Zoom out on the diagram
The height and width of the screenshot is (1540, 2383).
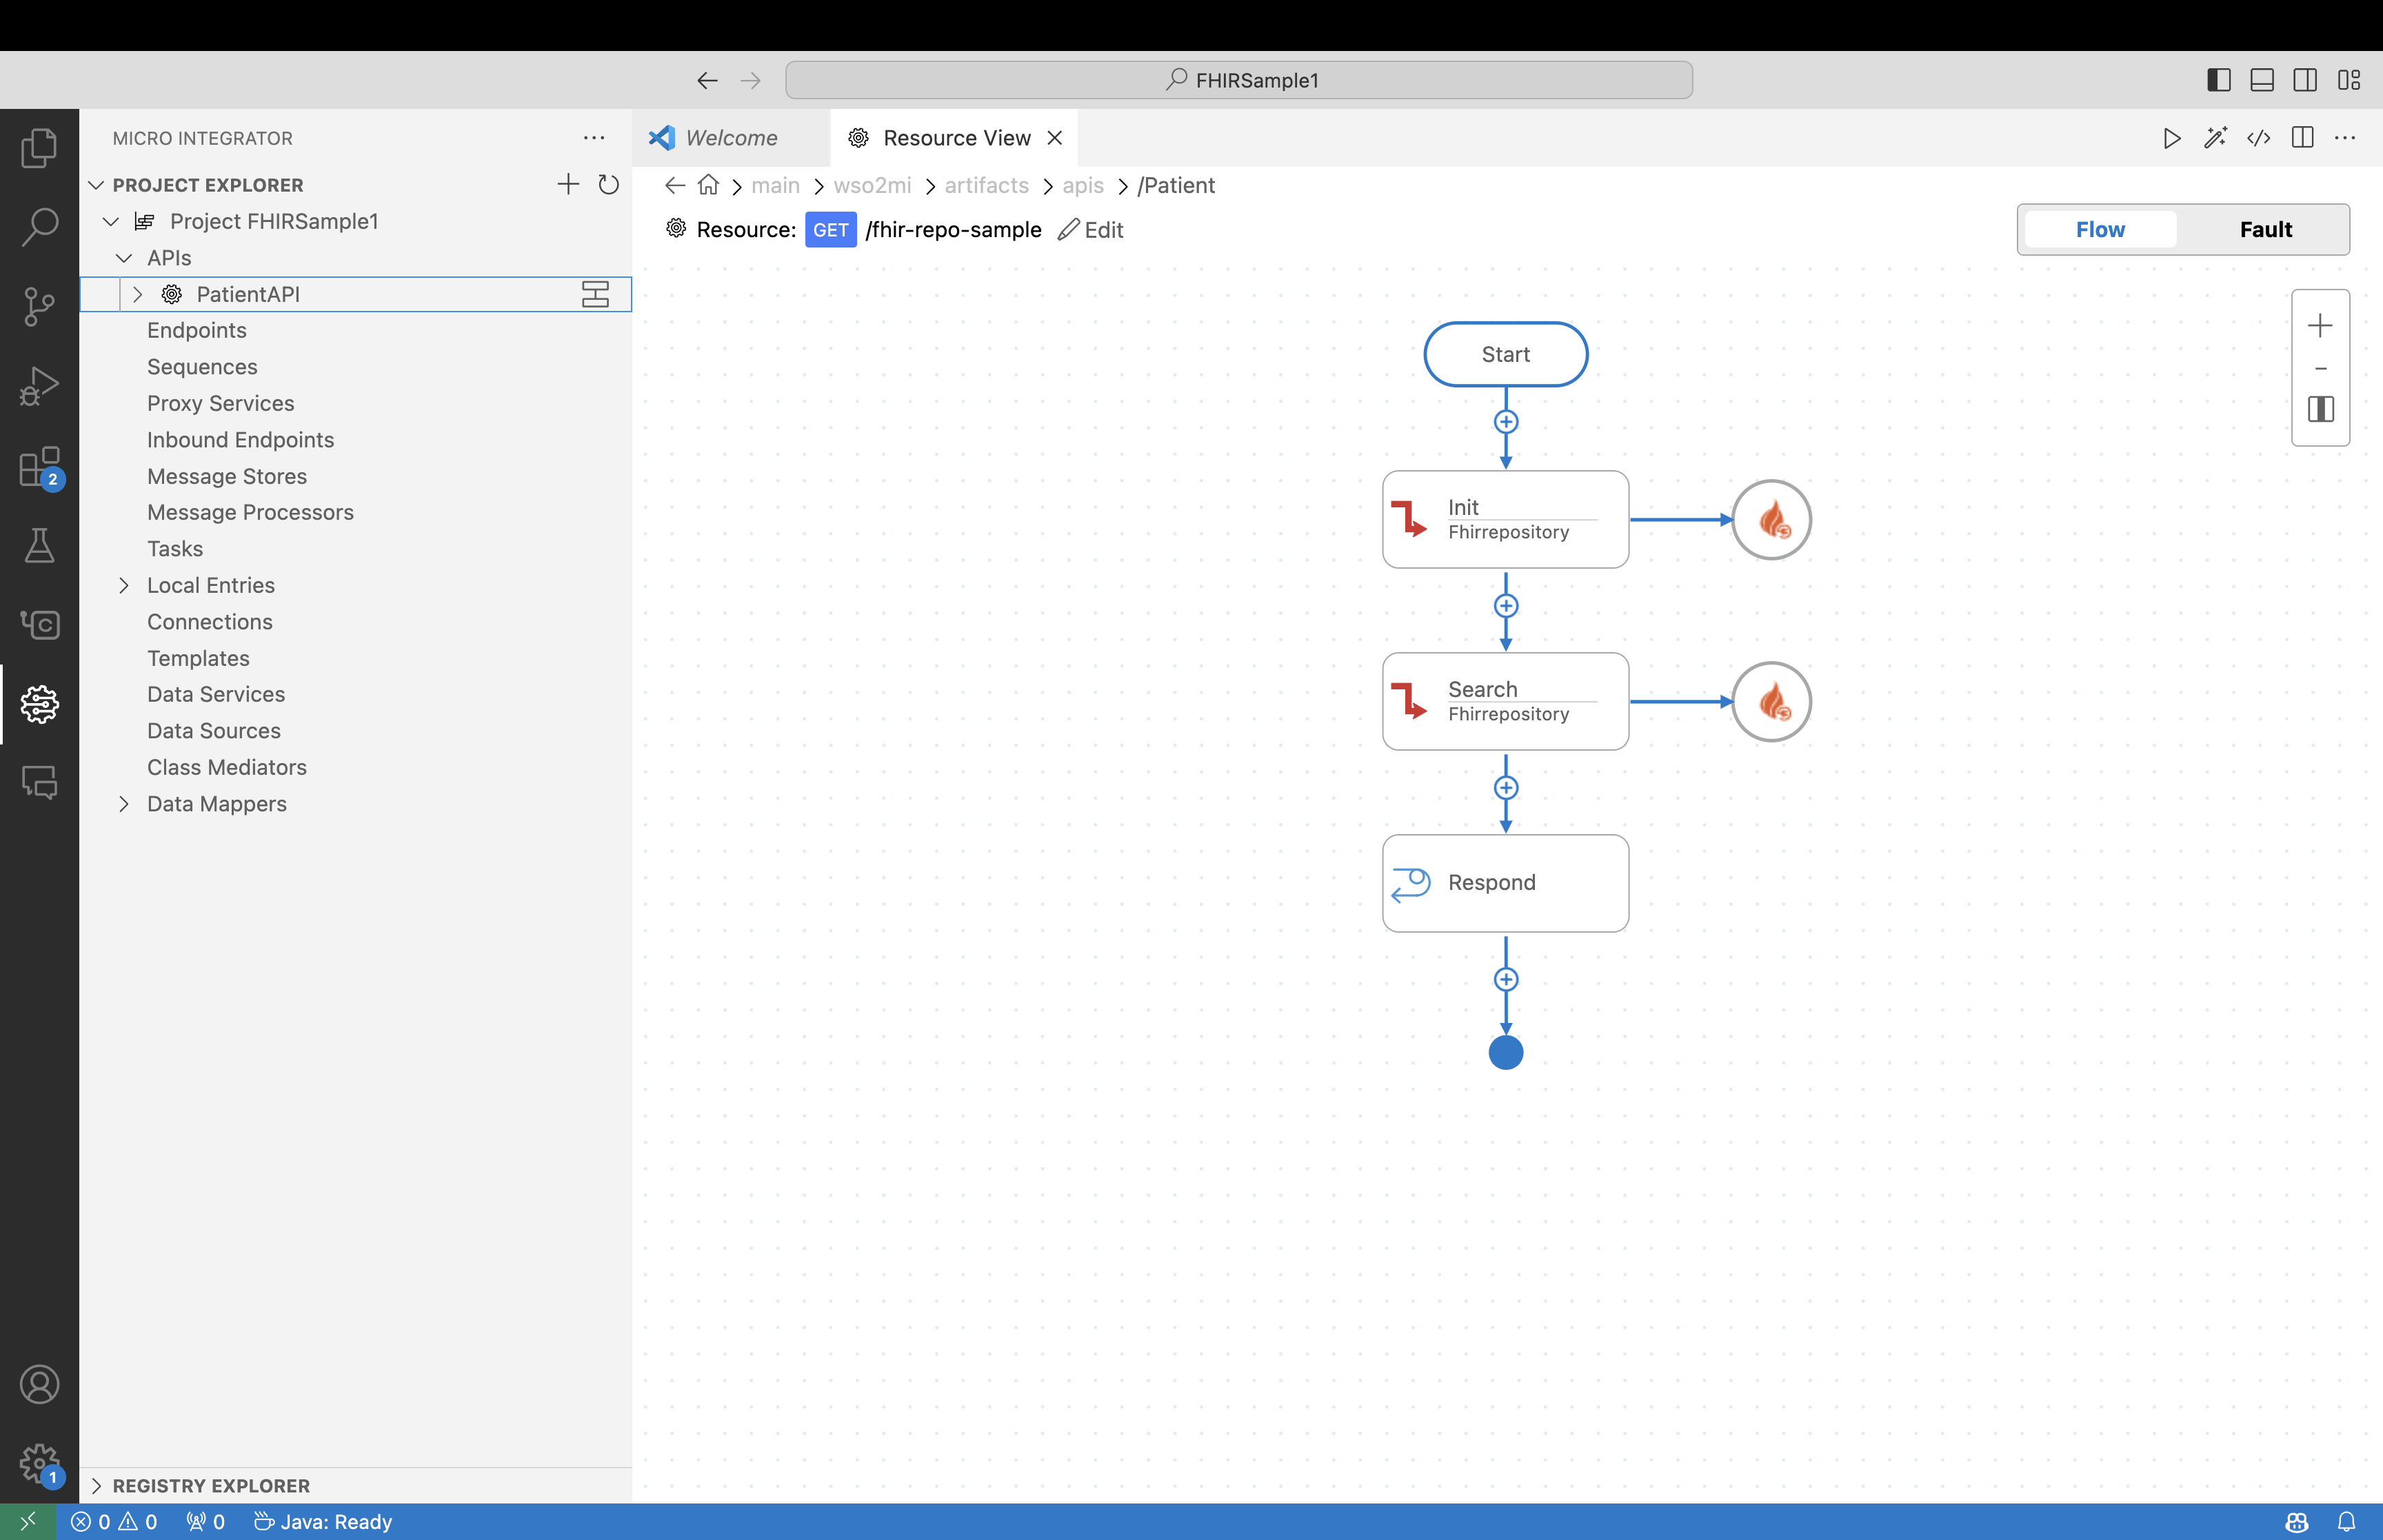click(x=2320, y=369)
